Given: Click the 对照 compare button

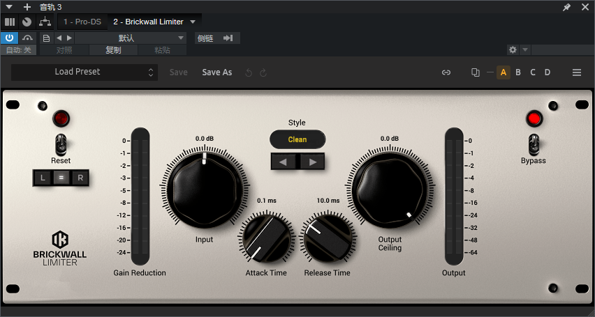Looking at the screenshot, I should click(x=64, y=50).
